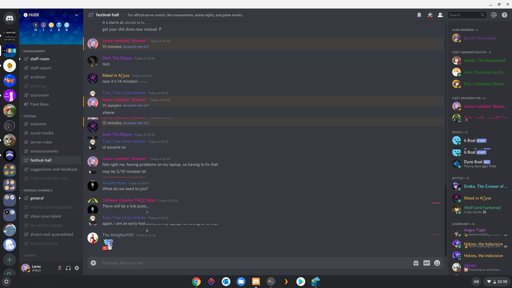Screen dimensions: 512x288
Task: Select the general channel
Action: 37,198
